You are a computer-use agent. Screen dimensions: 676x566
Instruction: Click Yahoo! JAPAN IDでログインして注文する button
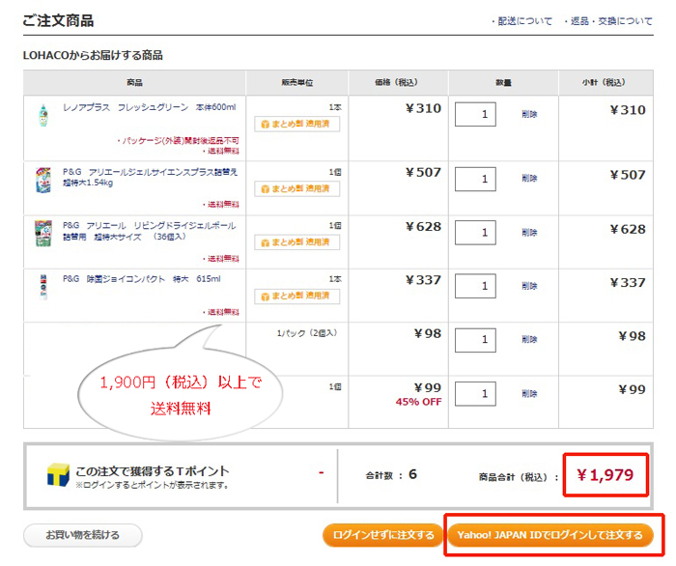click(550, 535)
